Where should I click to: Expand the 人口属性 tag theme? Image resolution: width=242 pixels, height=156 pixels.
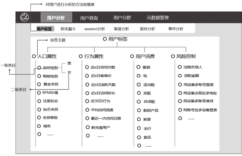coord(44,56)
